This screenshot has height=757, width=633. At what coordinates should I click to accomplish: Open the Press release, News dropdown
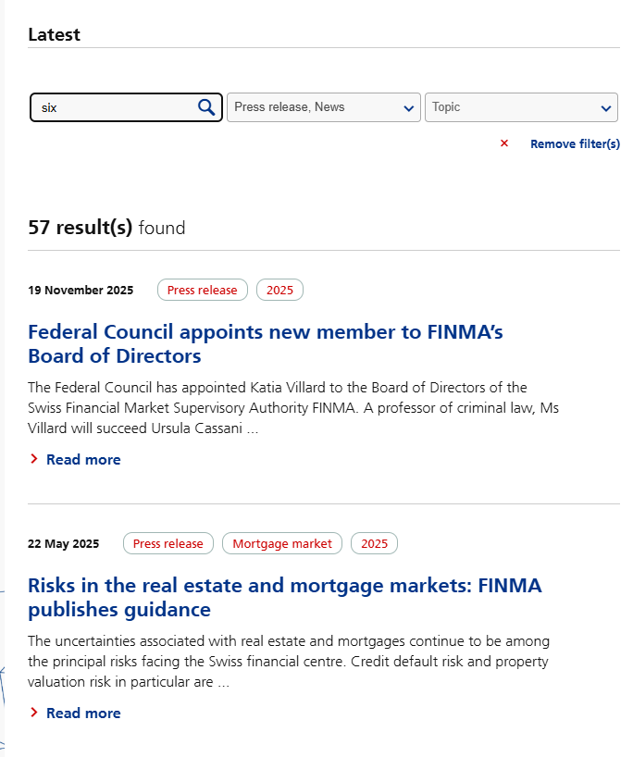[x=323, y=107]
